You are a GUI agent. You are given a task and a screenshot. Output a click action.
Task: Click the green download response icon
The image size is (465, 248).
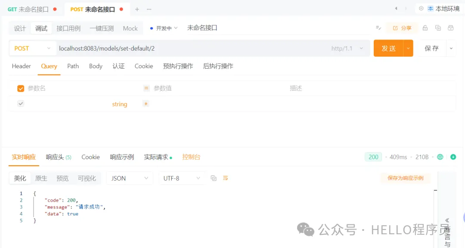coord(453,157)
